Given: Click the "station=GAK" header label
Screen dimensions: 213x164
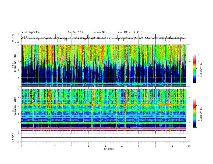Looking at the screenshot, I should [100, 32].
